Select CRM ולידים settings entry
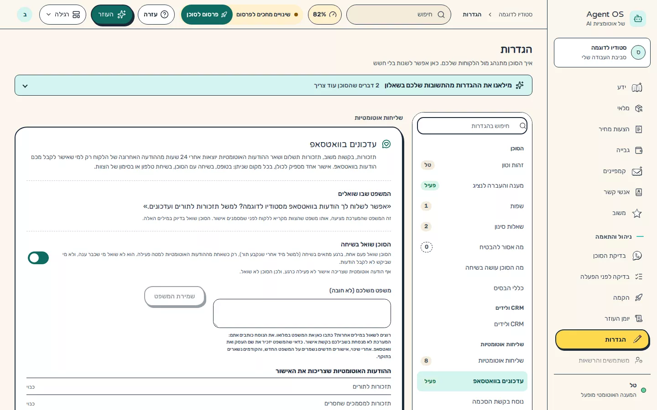This screenshot has width=657, height=410. coord(472,324)
